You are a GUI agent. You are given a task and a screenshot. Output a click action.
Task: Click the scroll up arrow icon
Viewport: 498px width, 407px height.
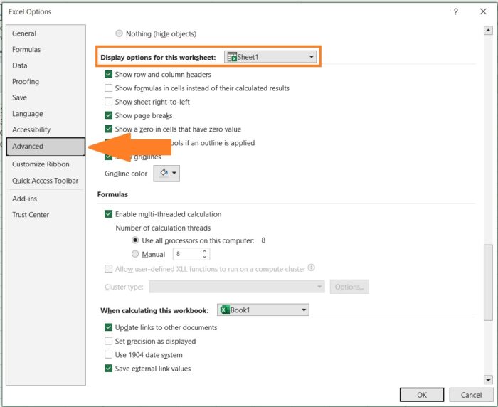point(488,31)
